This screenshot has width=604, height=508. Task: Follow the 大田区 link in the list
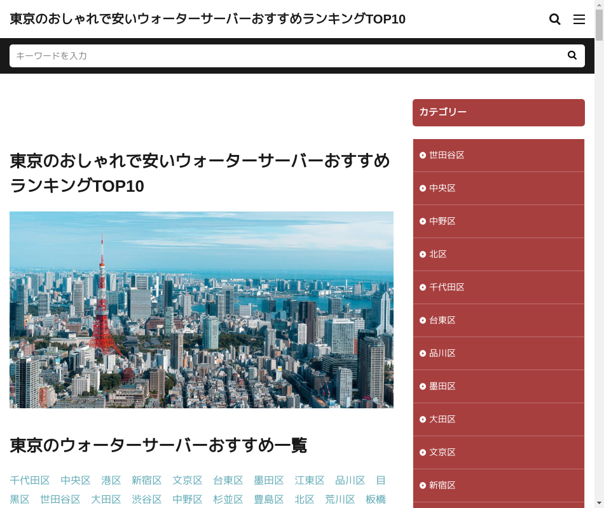pyautogui.click(x=106, y=500)
